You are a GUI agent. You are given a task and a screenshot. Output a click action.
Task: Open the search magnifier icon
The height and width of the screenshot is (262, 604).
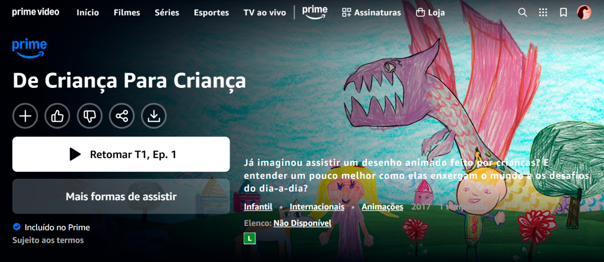click(523, 12)
